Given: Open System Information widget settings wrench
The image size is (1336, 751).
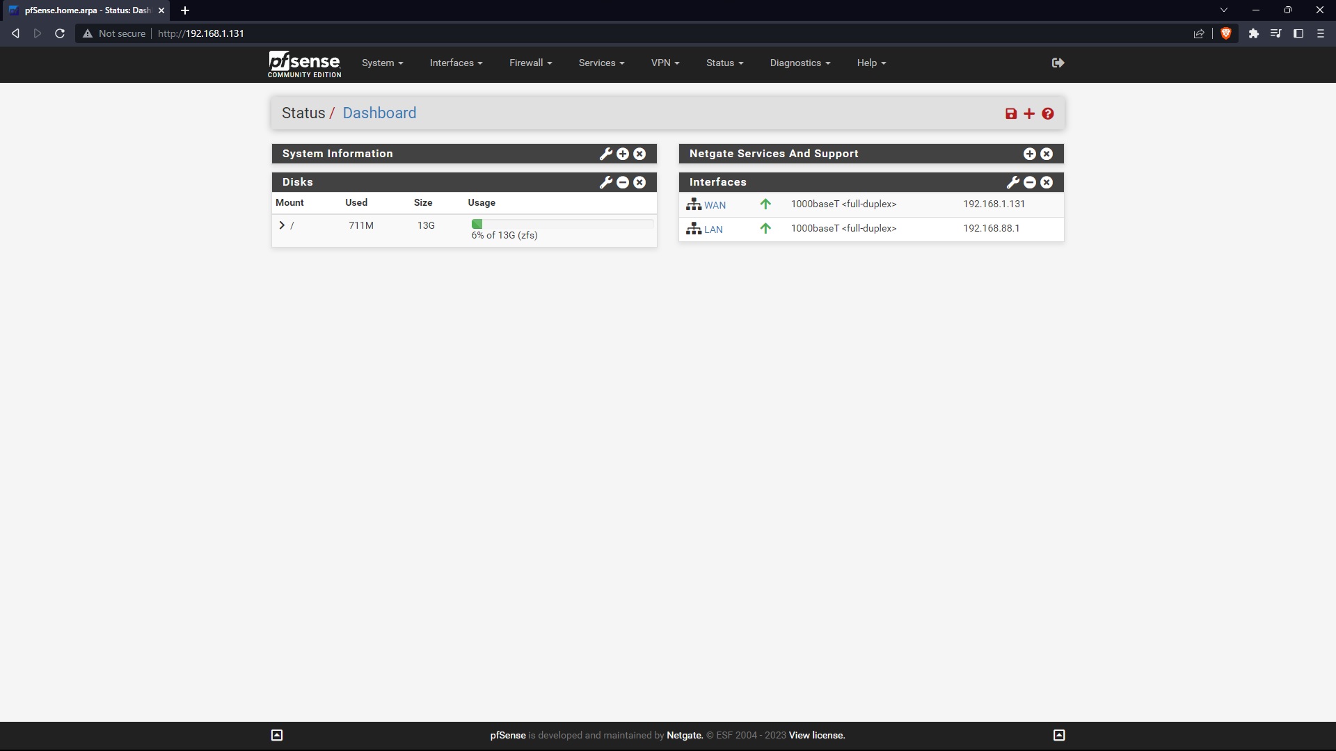Looking at the screenshot, I should pyautogui.click(x=606, y=154).
